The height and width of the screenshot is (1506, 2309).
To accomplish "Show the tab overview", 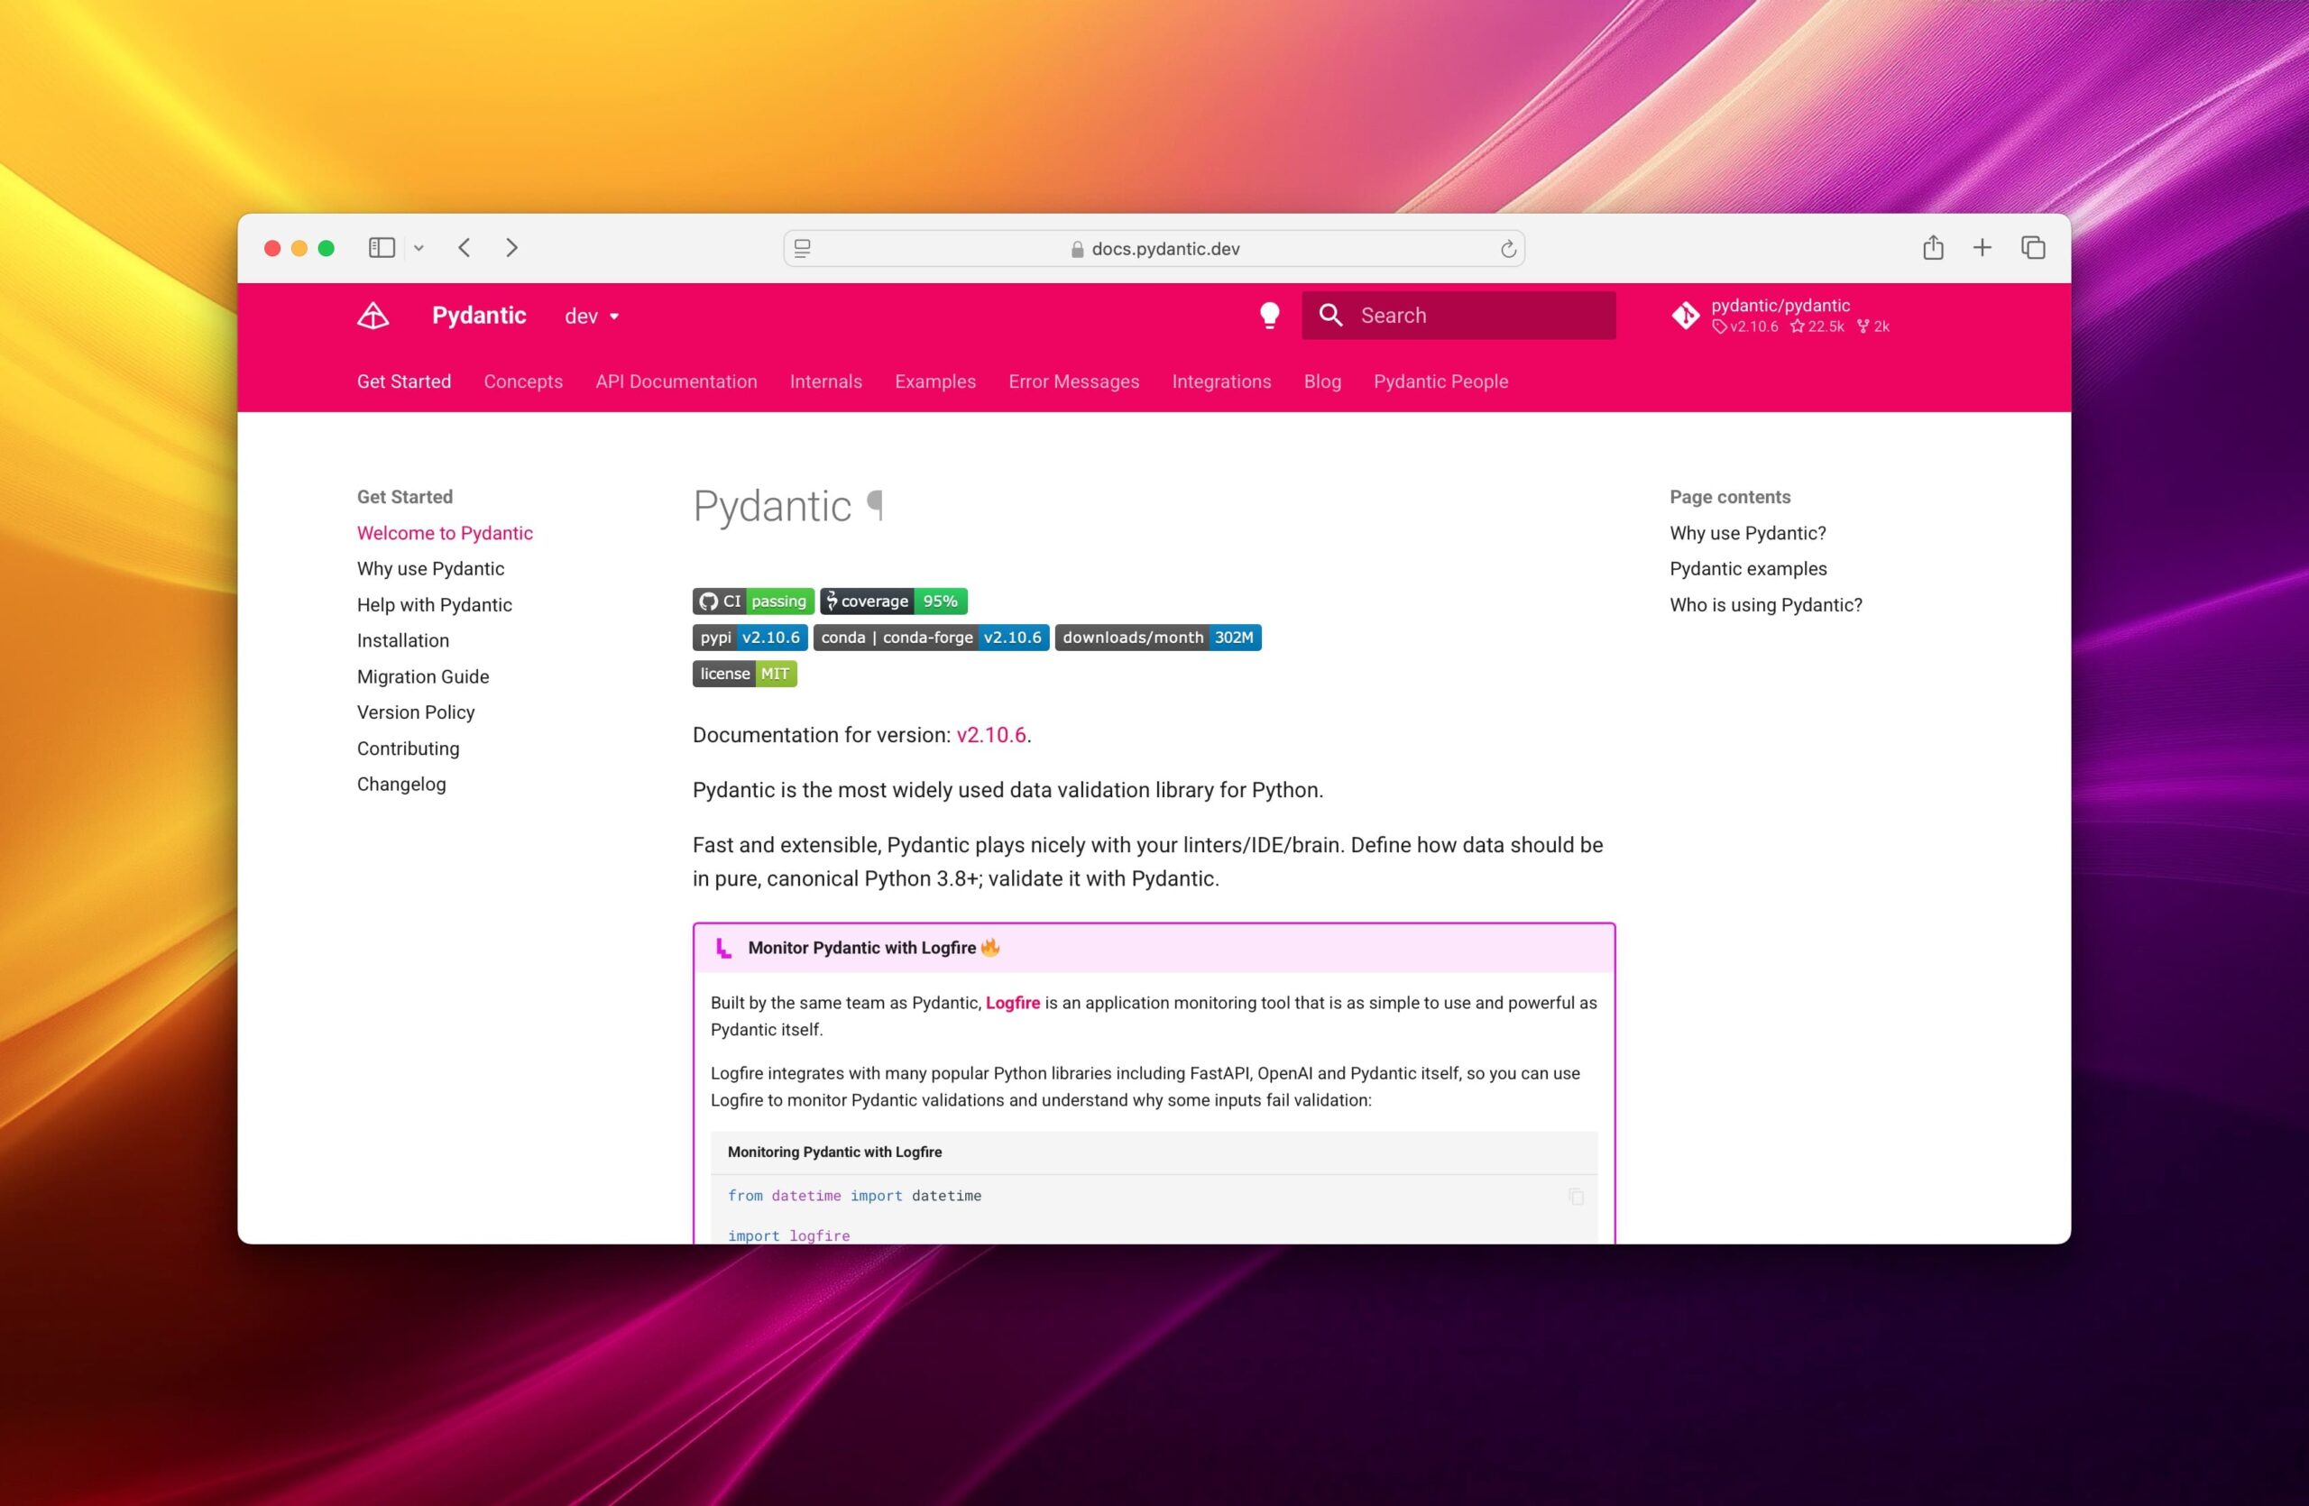I will coord(2032,248).
